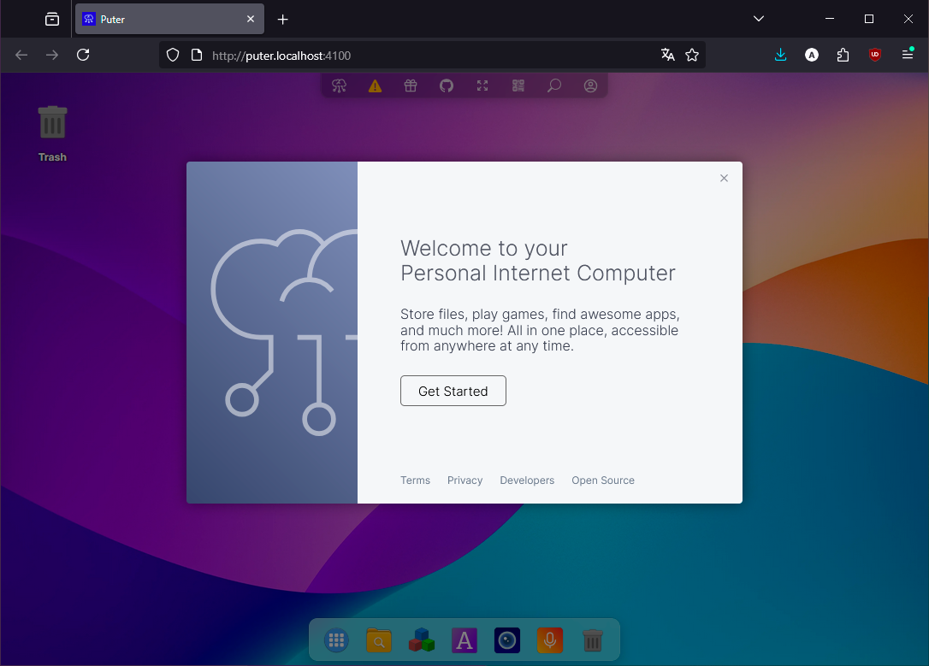Open the camera lens app in dock
Screen dimensions: 929x666
coord(507,640)
